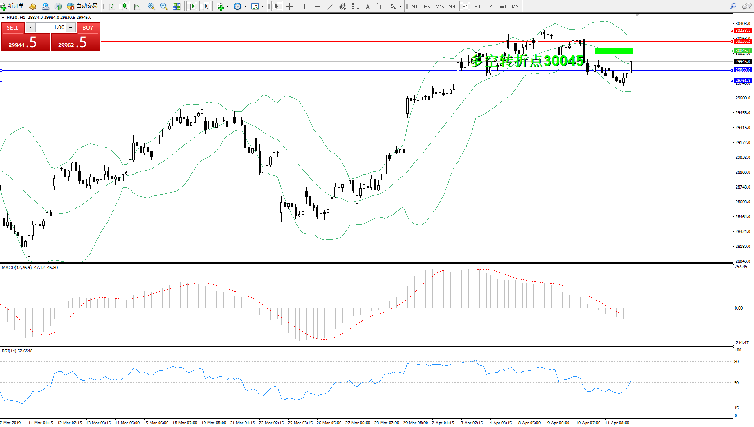Collapse the one-click trading panel triangle
The image size is (754, 427).
click(x=3, y=18)
